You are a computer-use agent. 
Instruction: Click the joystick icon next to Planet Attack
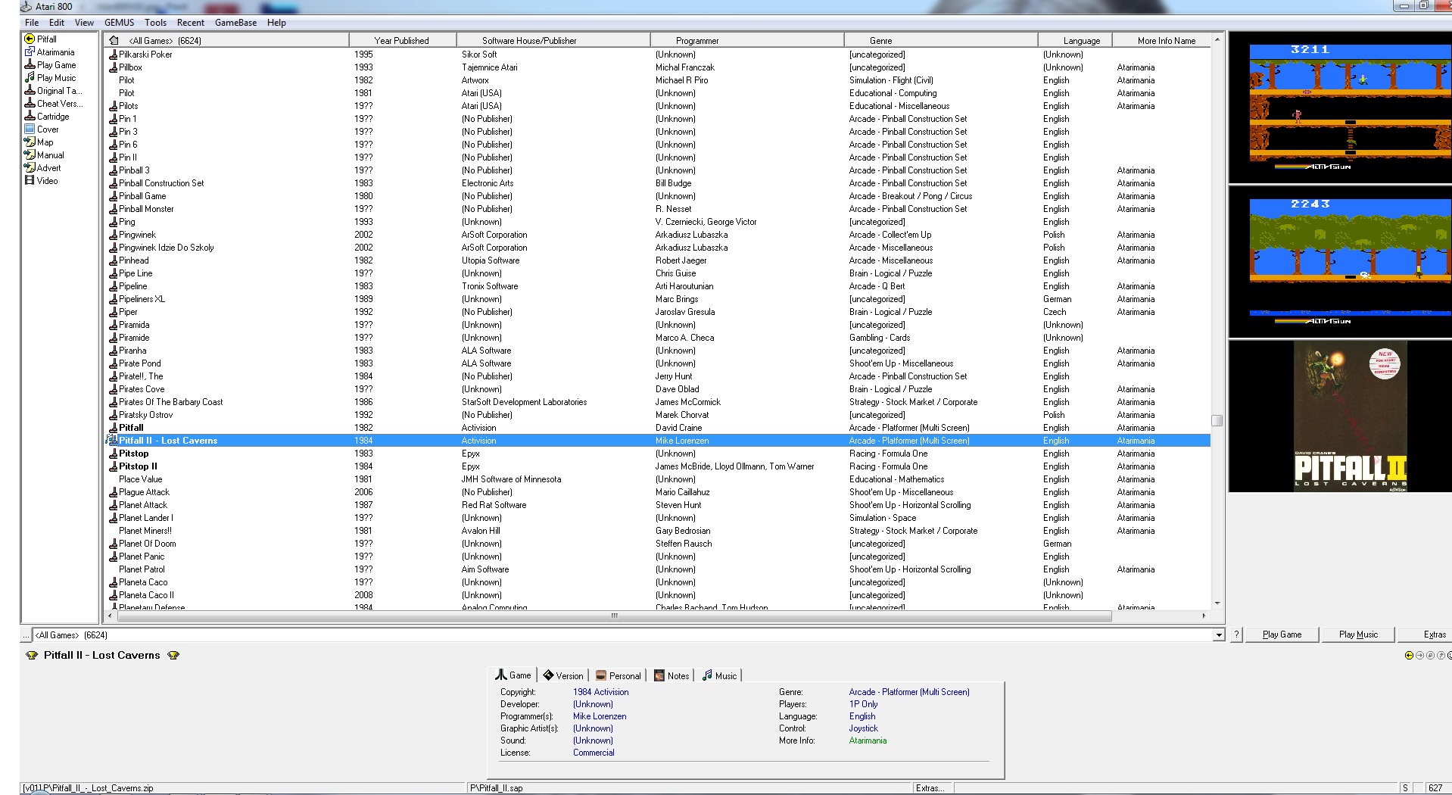pos(113,505)
